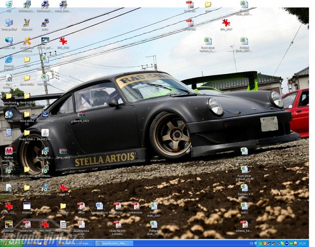The image size is (315, 247).
Task: Open the Obaly na vrte k potoku PDF
Action: (117, 225)
